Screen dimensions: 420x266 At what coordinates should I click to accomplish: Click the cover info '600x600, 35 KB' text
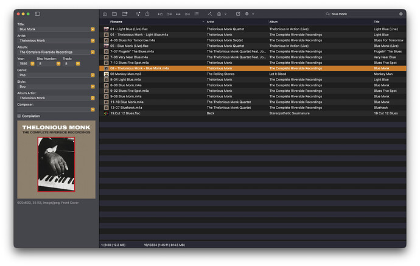47,203
